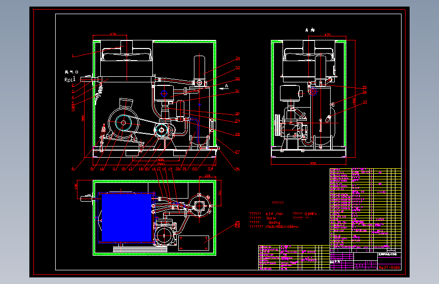Click the part callout number 27
Image resolution: width=439 pixels, height=284 pixels.
237,152
